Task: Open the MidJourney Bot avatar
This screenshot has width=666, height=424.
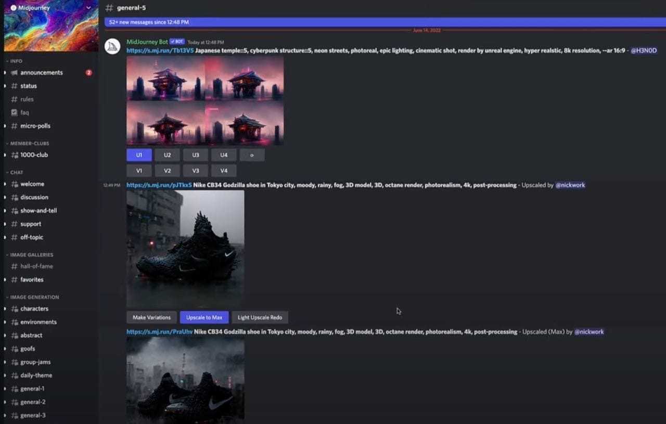Action: click(112, 46)
